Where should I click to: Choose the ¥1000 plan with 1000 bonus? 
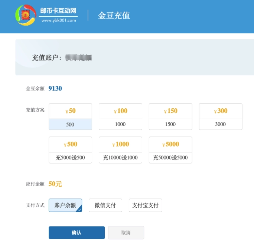(120, 150)
